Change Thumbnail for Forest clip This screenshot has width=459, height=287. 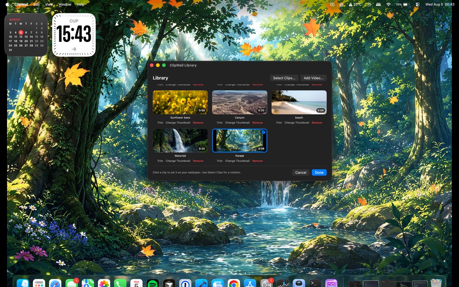pos(238,161)
